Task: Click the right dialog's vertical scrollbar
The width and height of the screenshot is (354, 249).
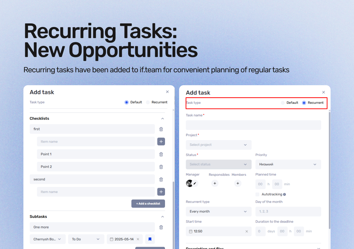Action: (x=330, y=170)
